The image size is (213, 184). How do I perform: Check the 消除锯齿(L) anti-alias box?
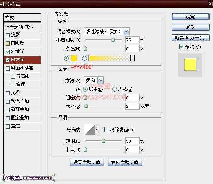click(106, 130)
